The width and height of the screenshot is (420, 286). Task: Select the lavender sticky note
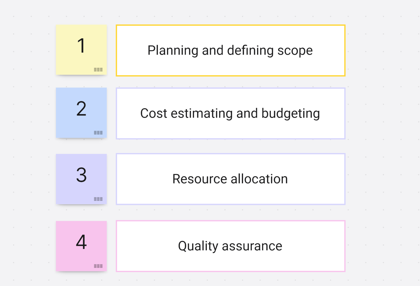tap(70, 190)
